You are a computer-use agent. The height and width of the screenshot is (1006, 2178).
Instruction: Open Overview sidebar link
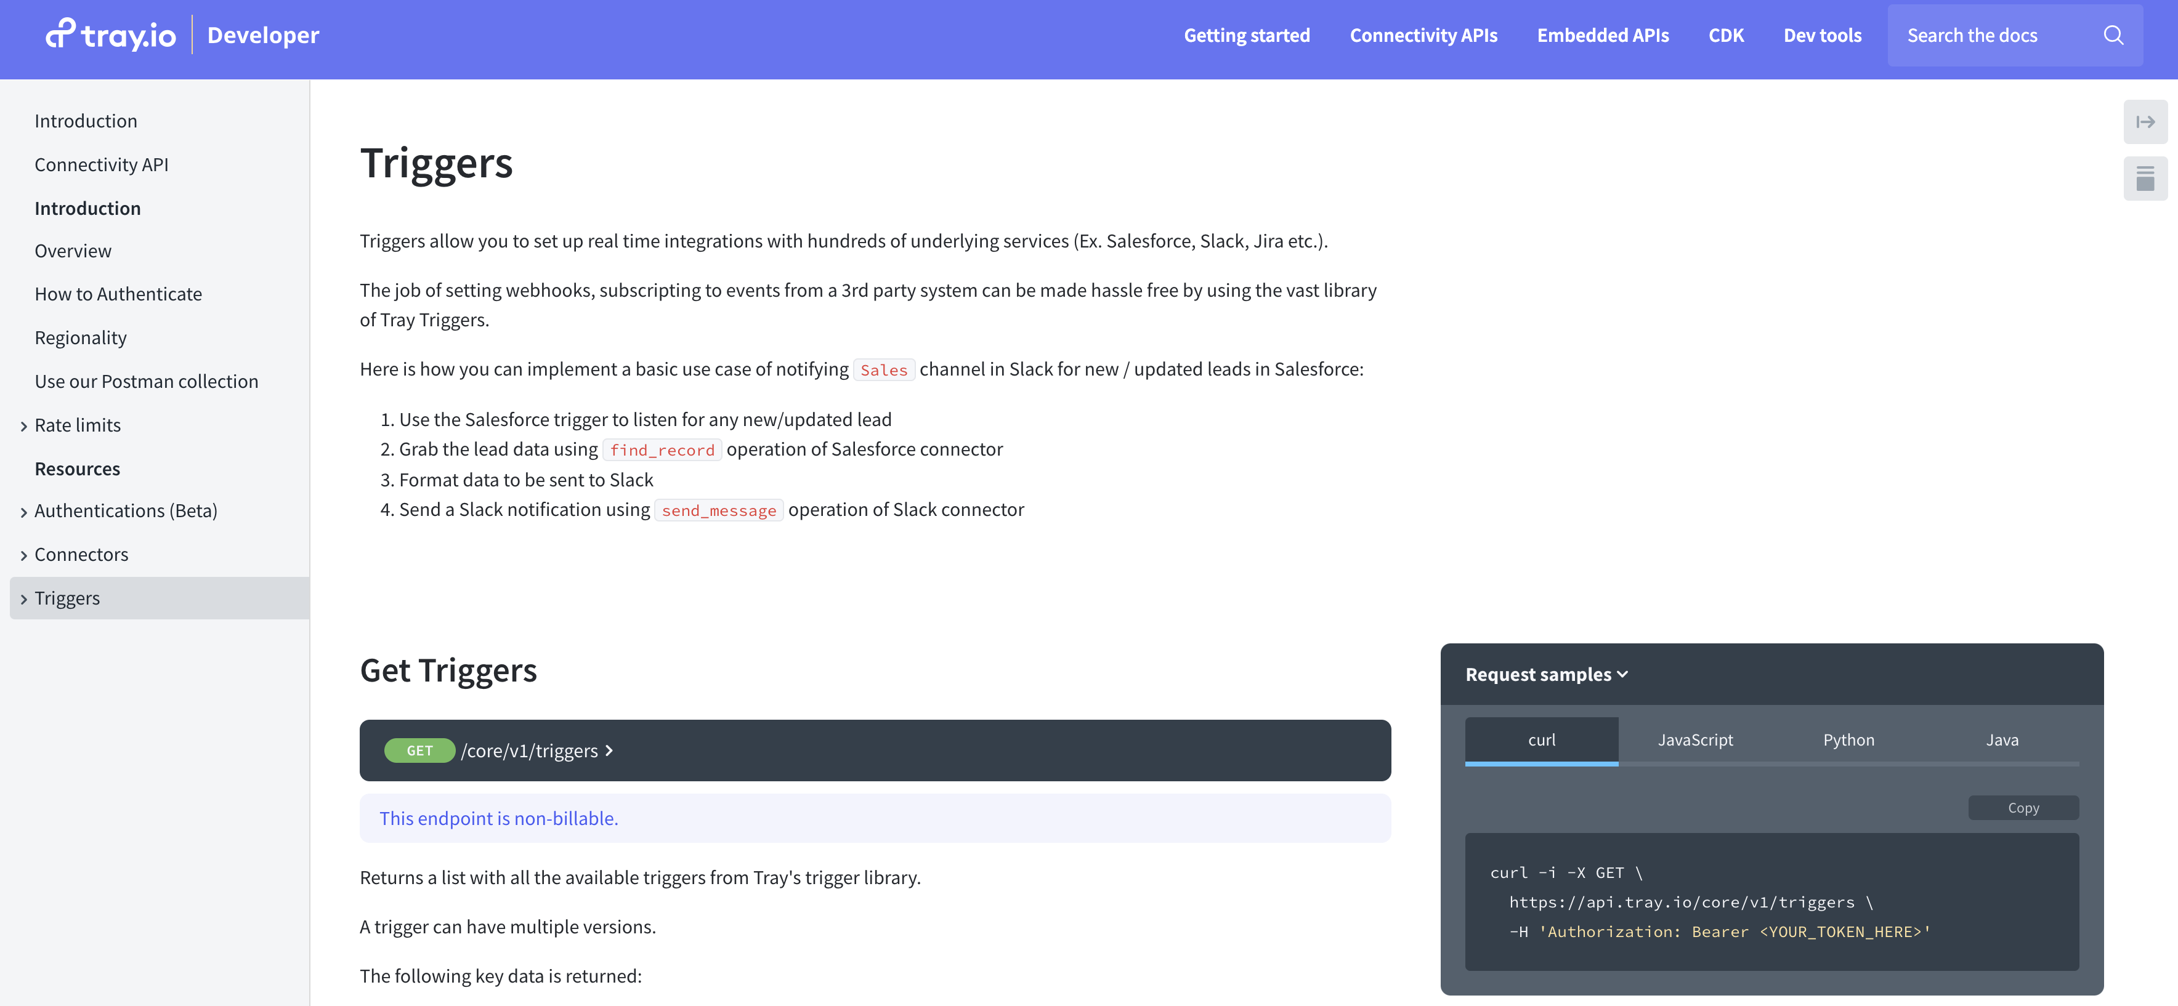click(x=73, y=251)
